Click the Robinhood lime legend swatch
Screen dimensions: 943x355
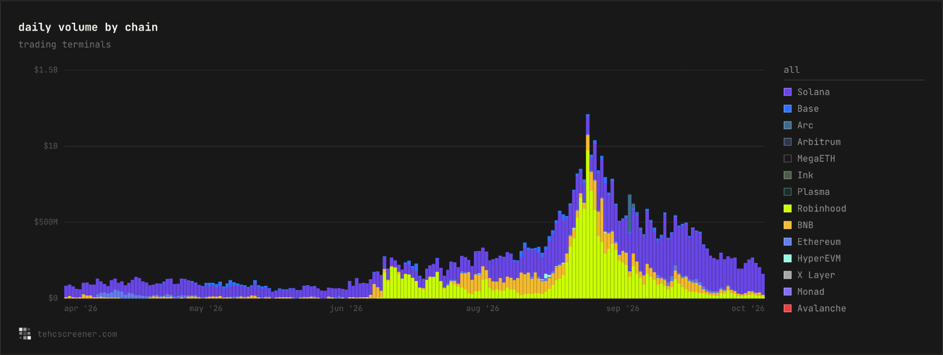(x=787, y=209)
